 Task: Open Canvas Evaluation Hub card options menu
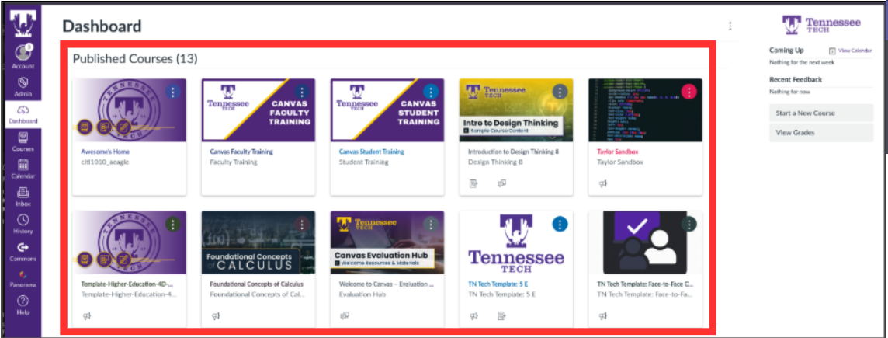pos(431,224)
